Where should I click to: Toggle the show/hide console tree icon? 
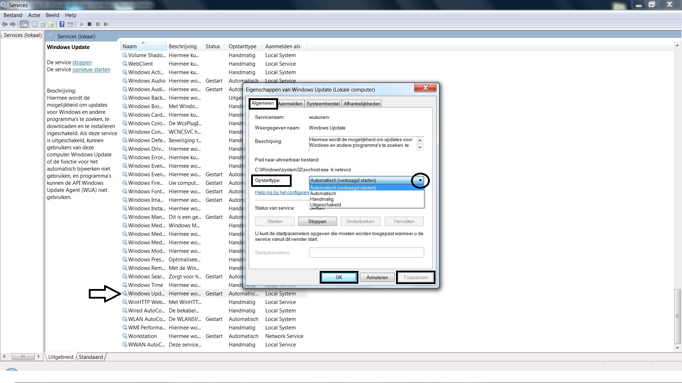24,24
